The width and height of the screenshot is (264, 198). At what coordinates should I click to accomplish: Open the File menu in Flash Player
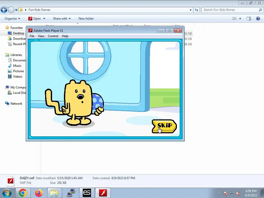tap(32, 36)
